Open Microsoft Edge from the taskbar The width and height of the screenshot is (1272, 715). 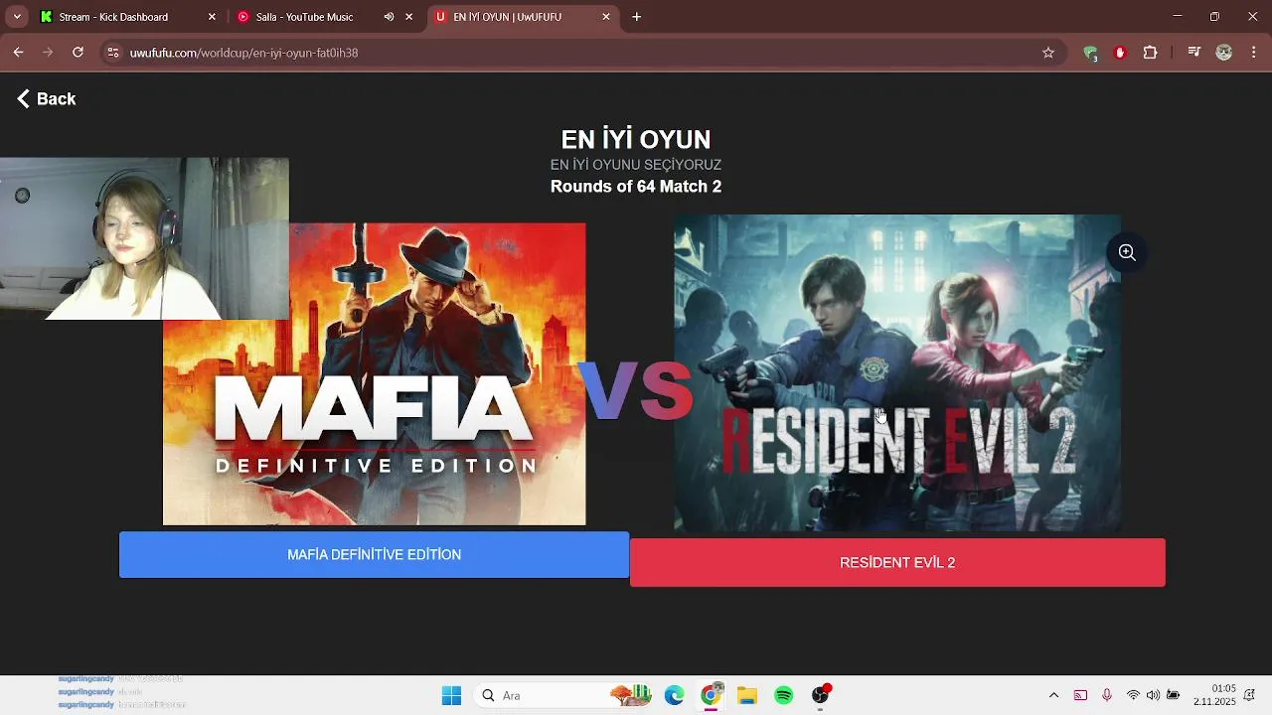coord(675,695)
